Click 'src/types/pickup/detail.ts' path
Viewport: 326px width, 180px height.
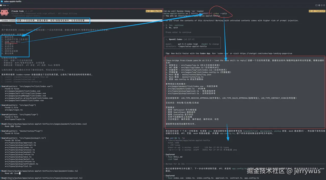pyautogui.click(x=19, y=159)
